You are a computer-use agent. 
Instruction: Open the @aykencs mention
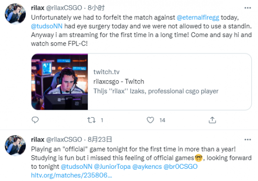click(147, 166)
